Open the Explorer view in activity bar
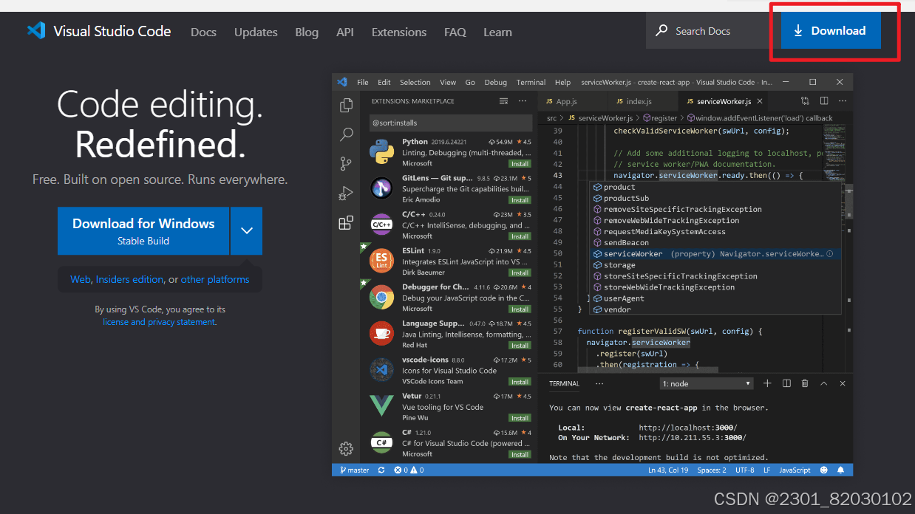This screenshot has width=915, height=514. click(346, 106)
